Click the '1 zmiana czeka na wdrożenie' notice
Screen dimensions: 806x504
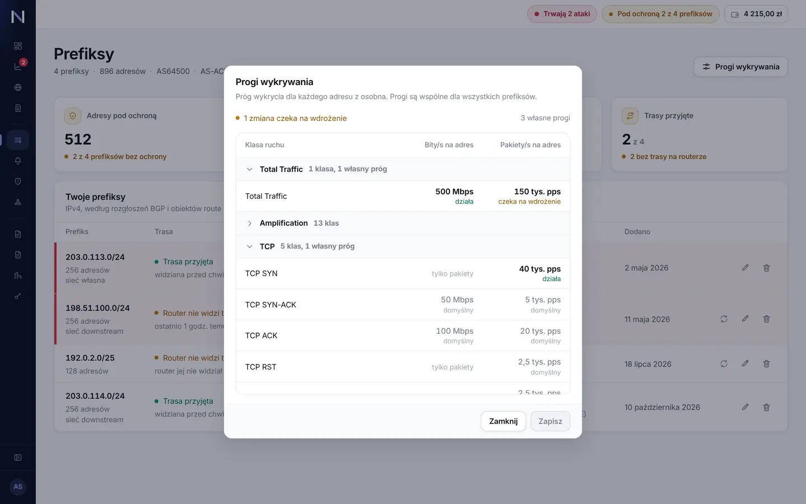[291, 118]
